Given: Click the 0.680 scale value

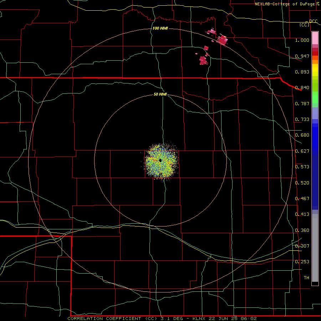Looking at the screenshot, I should coord(302,135).
